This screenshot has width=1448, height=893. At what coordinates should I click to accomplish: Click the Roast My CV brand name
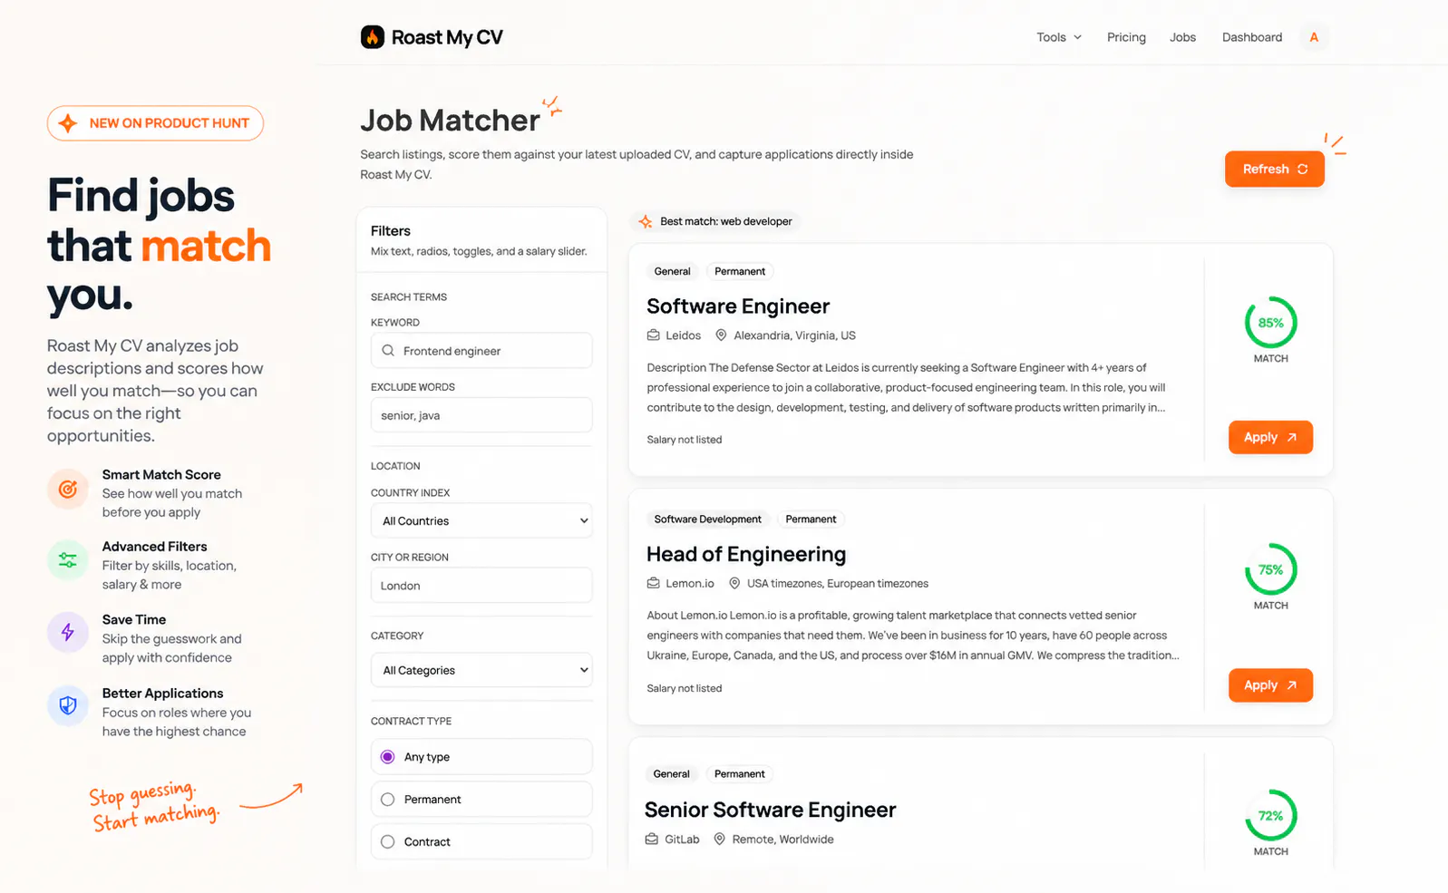tap(447, 37)
